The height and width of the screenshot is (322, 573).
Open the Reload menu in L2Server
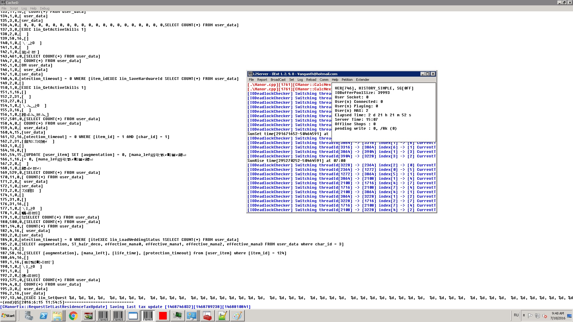(x=311, y=80)
